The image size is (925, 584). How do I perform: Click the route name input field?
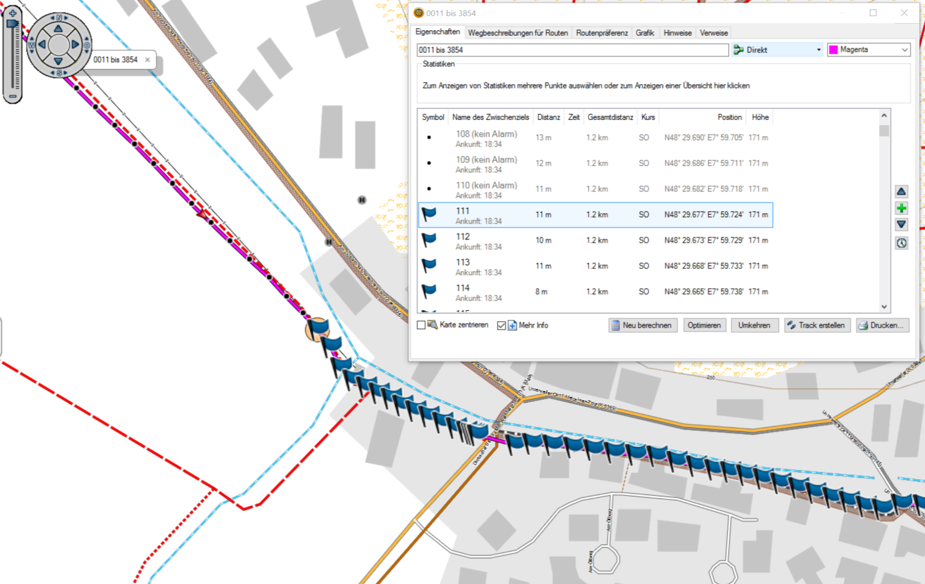tap(572, 50)
